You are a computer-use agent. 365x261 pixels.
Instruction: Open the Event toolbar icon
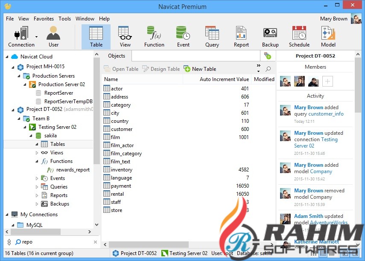click(x=183, y=37)
